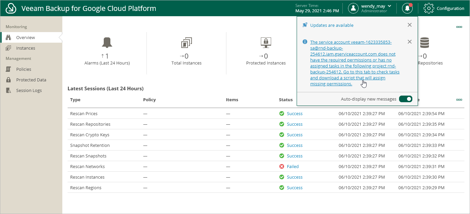Open Success link for Rescan Prices
Image resolution: width=470 pixels, height=214 pixels.
click(x=295, y=113)
